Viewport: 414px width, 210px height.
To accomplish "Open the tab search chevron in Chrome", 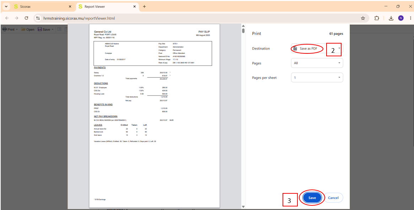I will click(x=6, y=7).
